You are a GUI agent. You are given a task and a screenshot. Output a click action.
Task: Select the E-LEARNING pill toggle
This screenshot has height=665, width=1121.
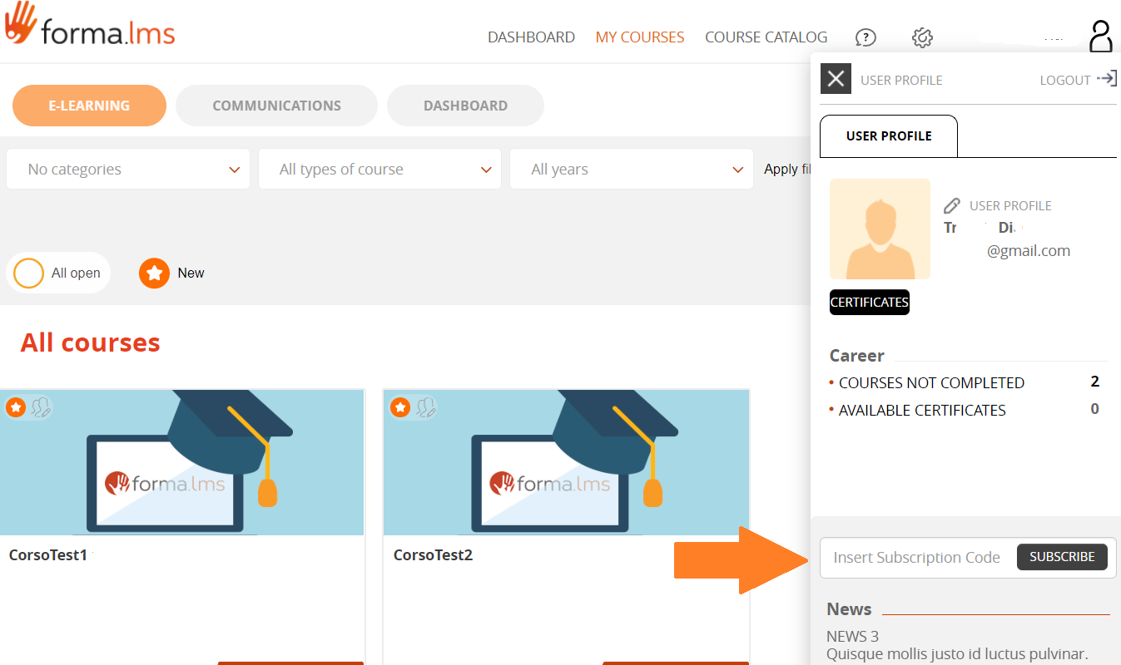point(89,106)
